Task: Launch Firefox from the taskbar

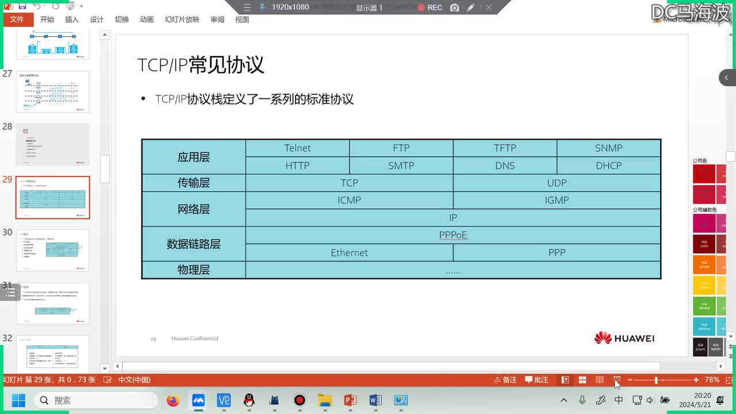Action: [173, 400]
